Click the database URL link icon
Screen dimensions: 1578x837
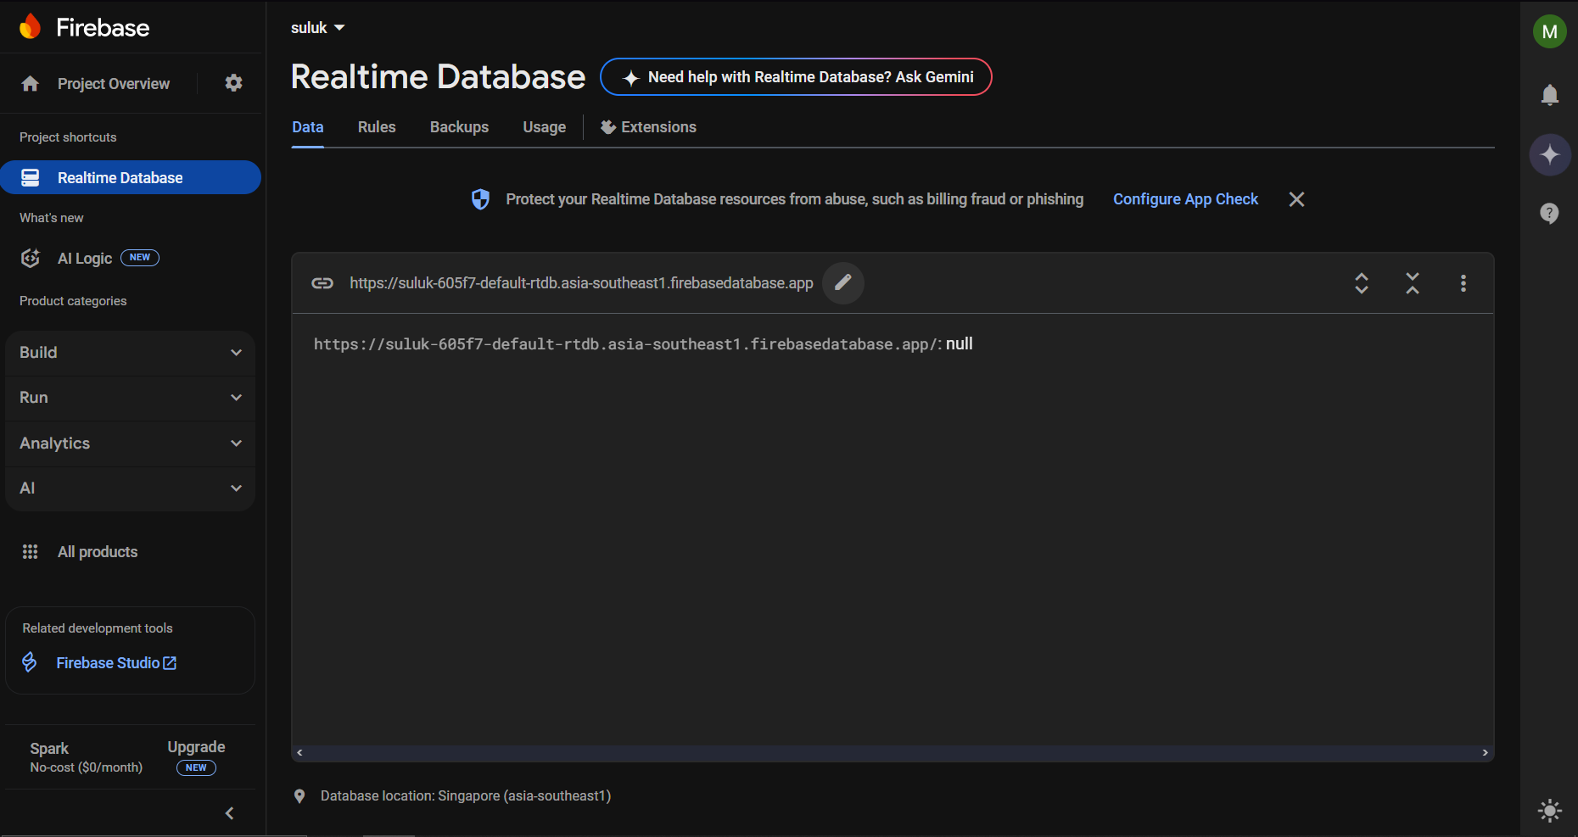322,283
